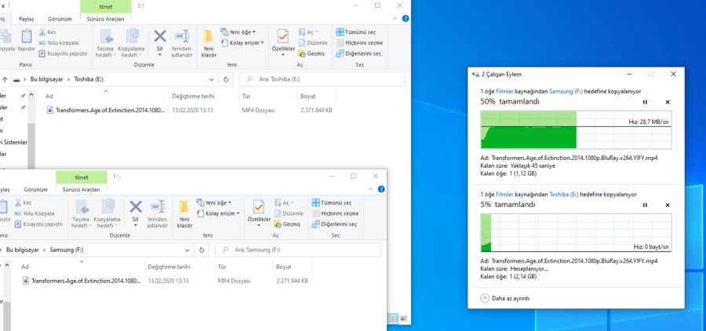Open address history dropdown in E: window

coord(212,80)
